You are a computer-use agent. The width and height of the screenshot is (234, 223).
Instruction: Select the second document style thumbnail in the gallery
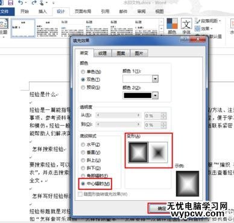click(48, 28)
